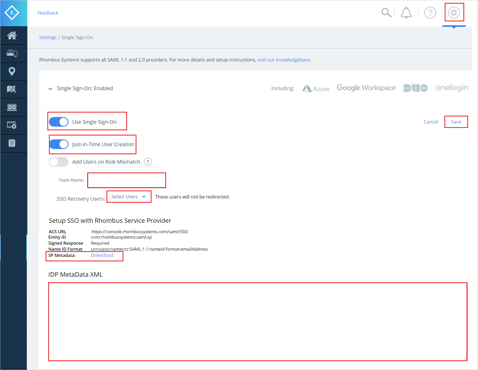Click help icon beside Role Mismatch
Viewport: 478px width, 370px height.
148,162
